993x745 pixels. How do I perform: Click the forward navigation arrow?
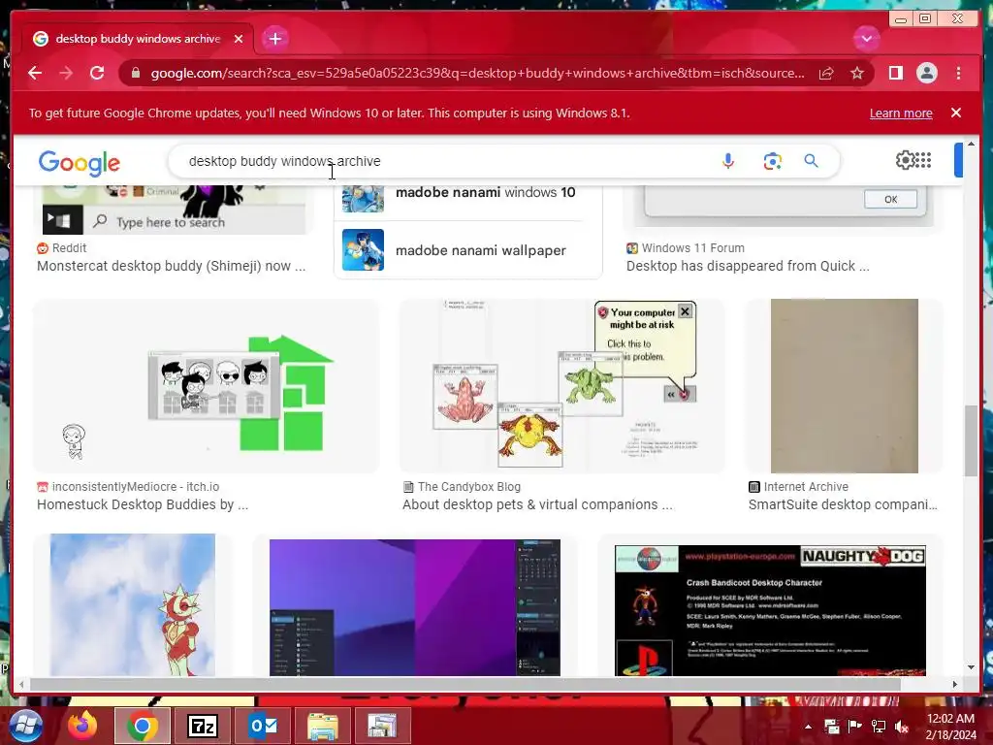tap(66, 73)
